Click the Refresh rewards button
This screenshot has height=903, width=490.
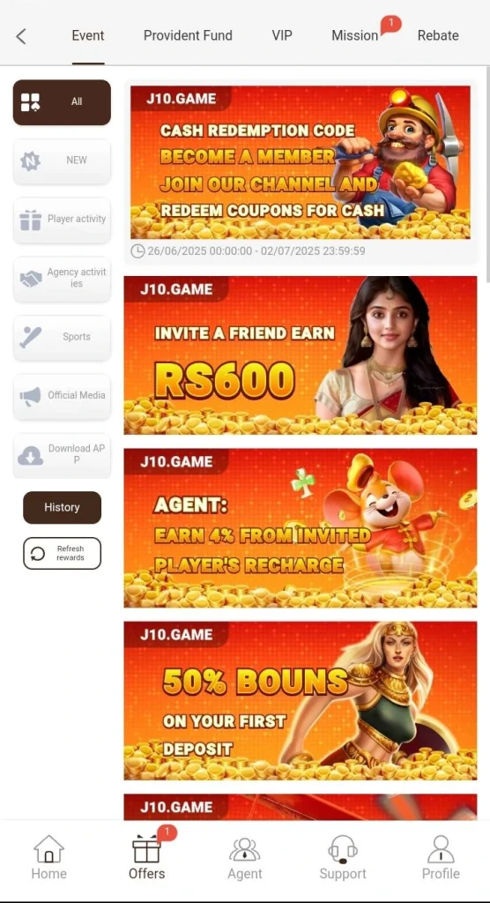[x=63, y=554]
